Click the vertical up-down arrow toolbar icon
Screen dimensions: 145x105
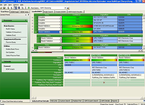26,8
